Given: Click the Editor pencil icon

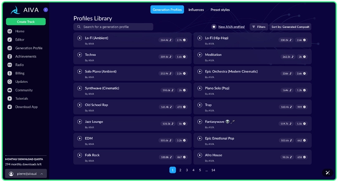Looking at the screenshot, I should tap(10, 40).
